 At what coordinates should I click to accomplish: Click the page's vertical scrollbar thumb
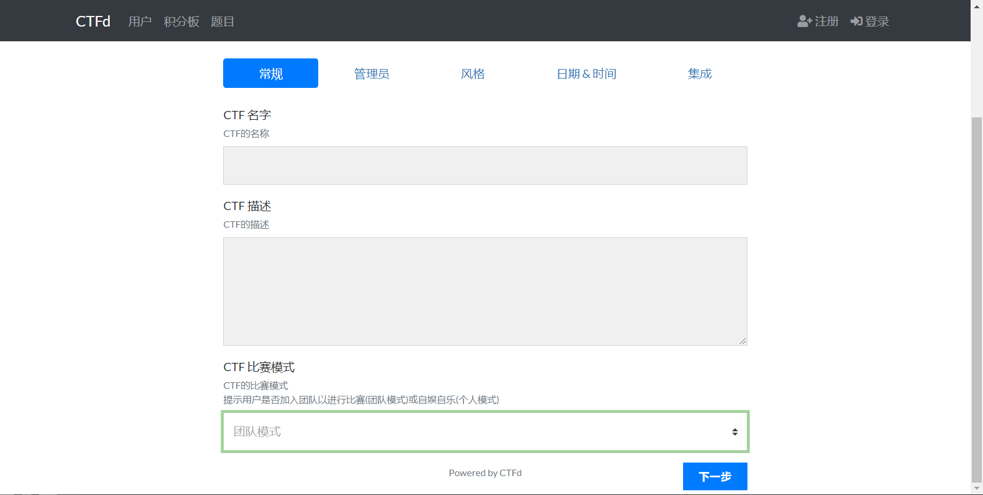tap(977, 295)
